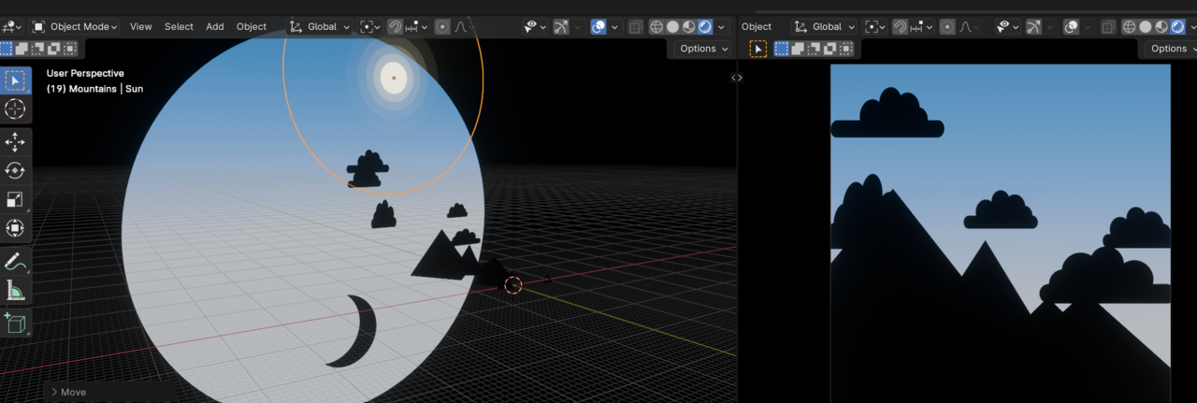Toggle proportional editing in left viewport

[442, 27]
